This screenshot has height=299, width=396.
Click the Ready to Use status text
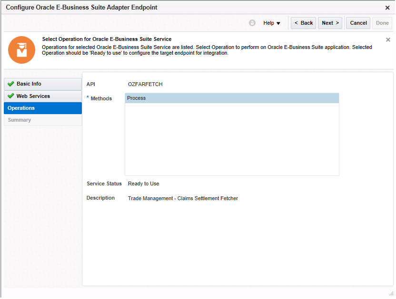coord(143,183)
